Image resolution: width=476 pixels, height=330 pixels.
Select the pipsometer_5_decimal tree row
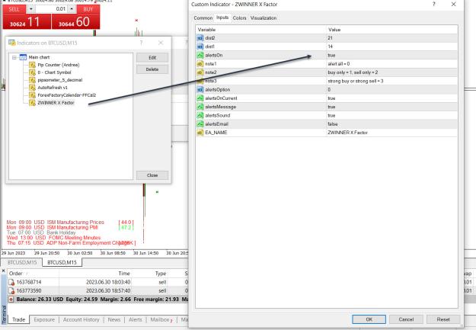pos(60,80)
